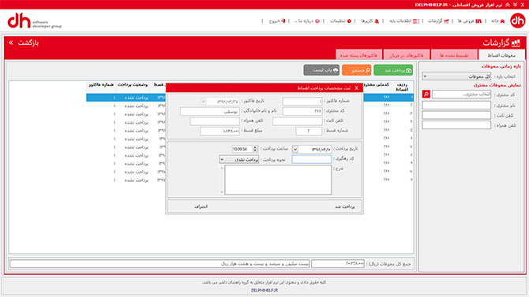This screenshot has height=297, width=529.
Task: Click the gray چاپ لیست print button
Action: click(321, 70)
